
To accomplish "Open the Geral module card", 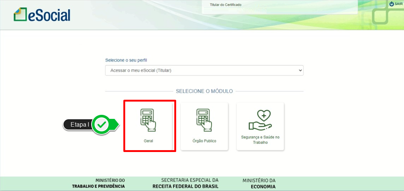I will pyautogui.click(x=150, y=126).
